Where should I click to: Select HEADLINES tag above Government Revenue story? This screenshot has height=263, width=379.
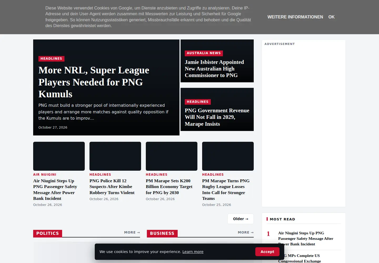pos(198,102)
